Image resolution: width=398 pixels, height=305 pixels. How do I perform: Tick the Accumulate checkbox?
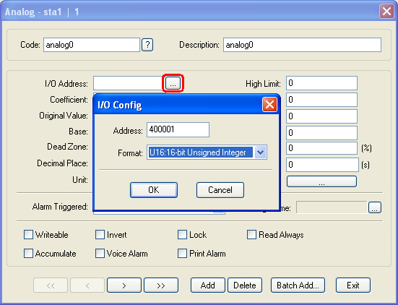click(x=28, y=254)
